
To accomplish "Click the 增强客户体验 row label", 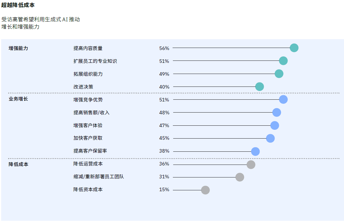I will tap(88, 125).
